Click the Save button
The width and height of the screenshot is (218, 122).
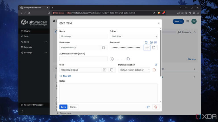(63, 107)
